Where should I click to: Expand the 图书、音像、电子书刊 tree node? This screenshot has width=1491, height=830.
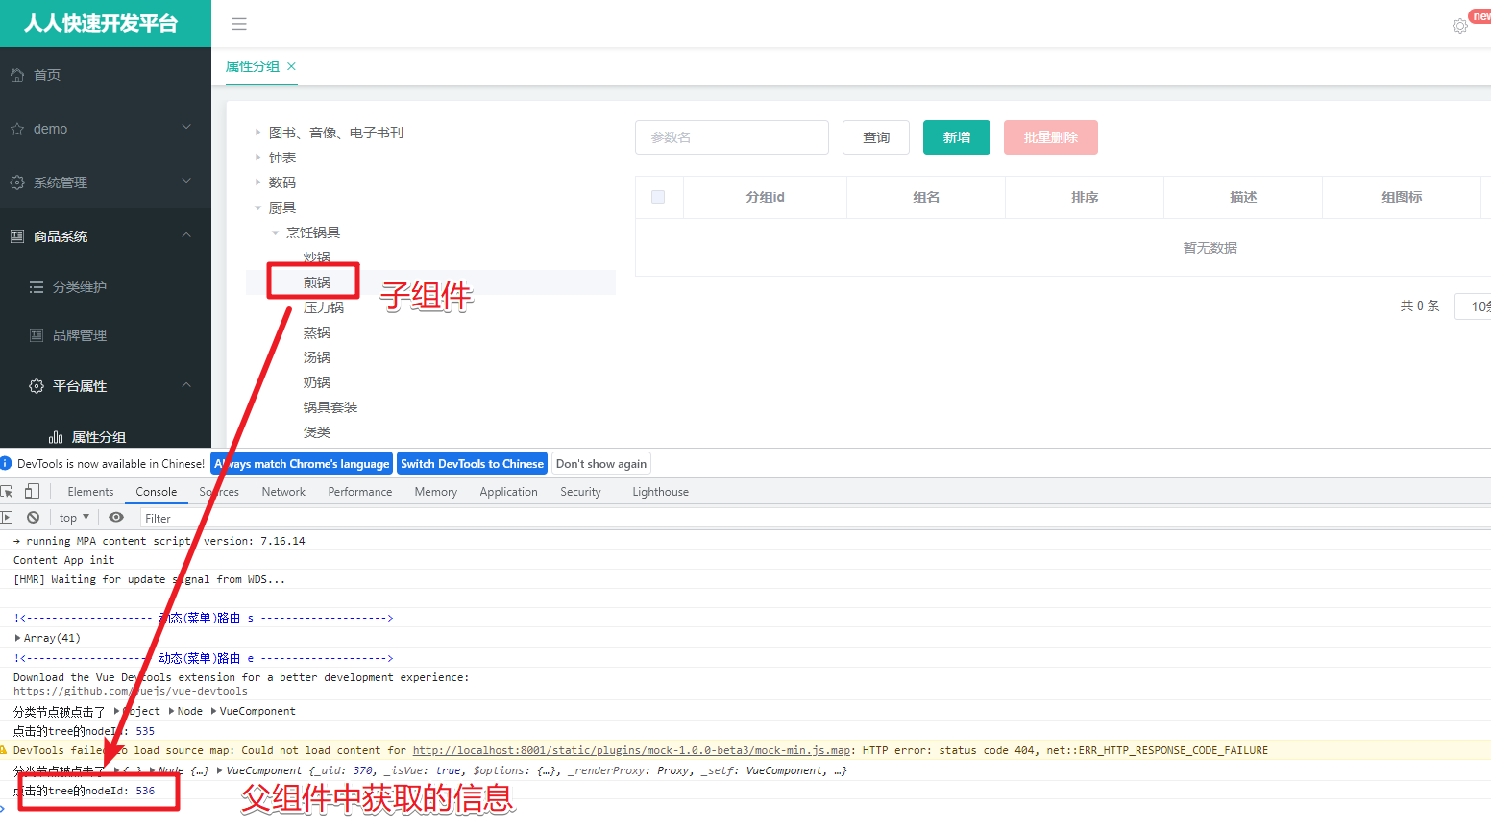click(257, 133)
